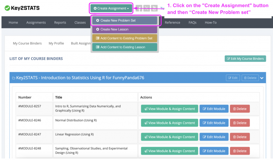Open FAQs in navigation bar

click(192, 23)
